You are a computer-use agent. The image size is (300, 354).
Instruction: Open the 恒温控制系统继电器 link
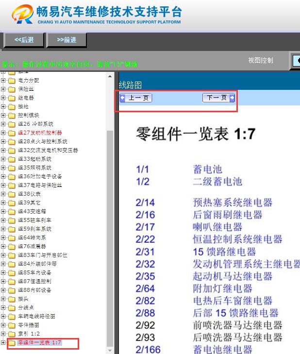click(237, 239)
